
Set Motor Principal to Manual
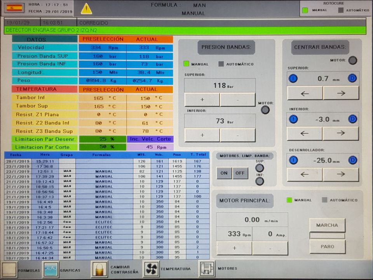coord(289,200)
